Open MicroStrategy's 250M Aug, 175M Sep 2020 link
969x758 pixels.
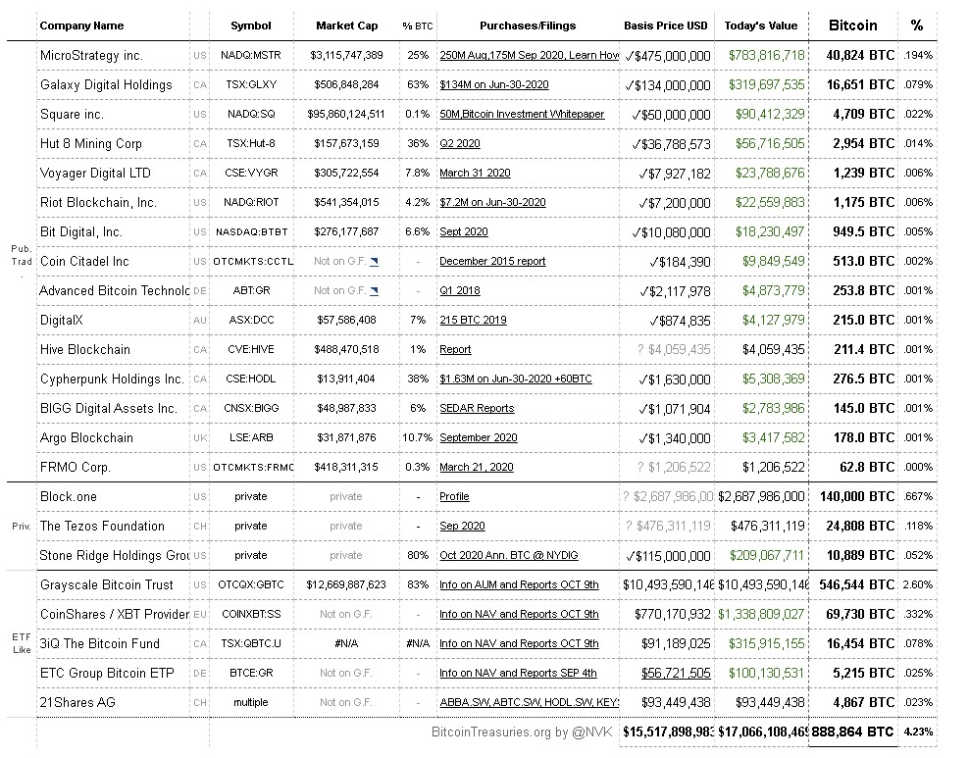(529, 56)
